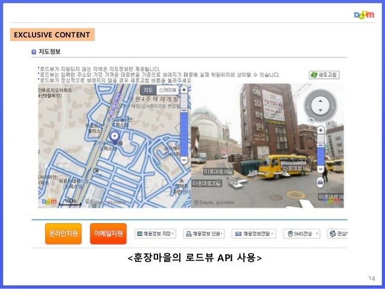This screenshot has height=289, width=385.
Task: Click EXCLUSIVE CONTENT heading label
Action: [52, 35]
